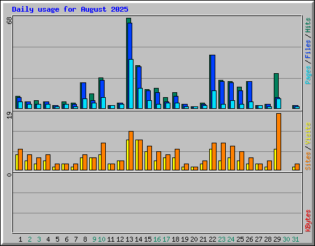The height and width of the screenshot is (246, 315).
Task: Click the chart title 'Daily usage for August 2025'
Action: (70, 9)
